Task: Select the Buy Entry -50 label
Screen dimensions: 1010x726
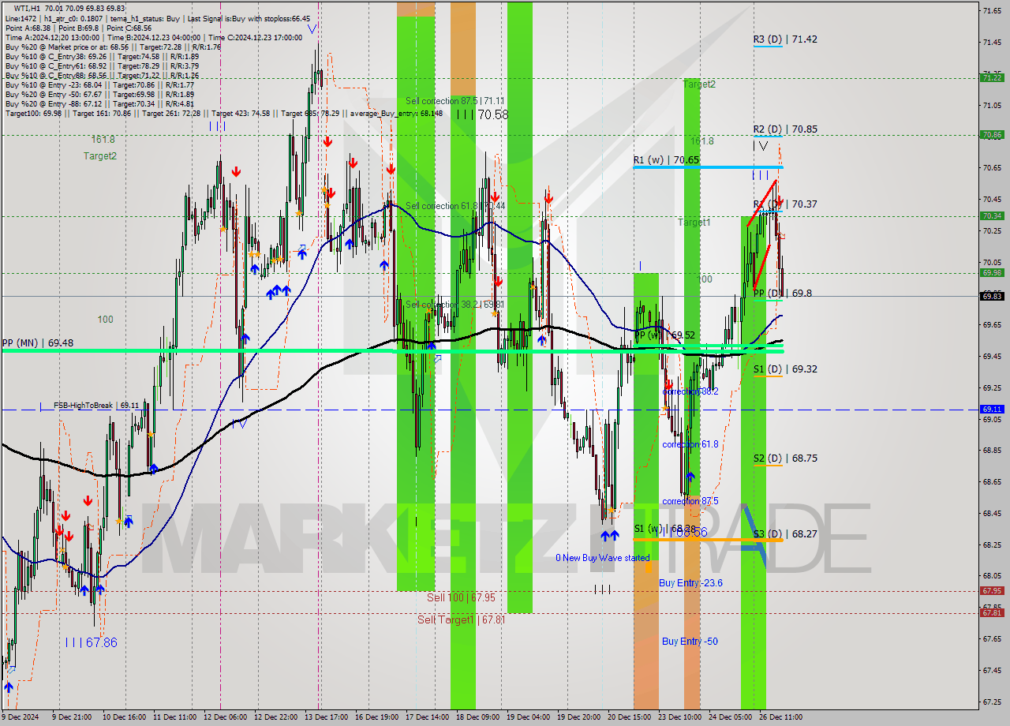Action: (690, 641)
